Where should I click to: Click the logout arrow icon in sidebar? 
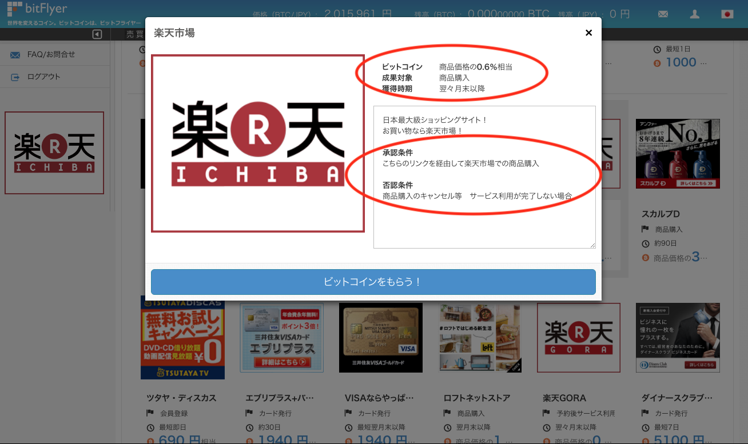click(15, 77)
